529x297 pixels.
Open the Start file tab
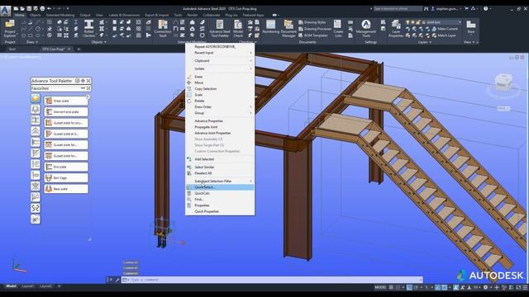pyautogui.click(x=12, y=49)
